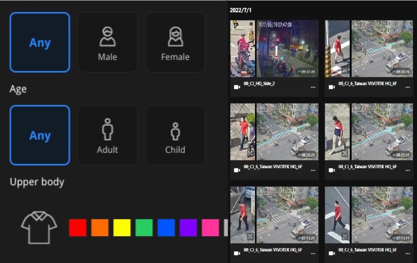Open three-dot menu under the 07:11:25 thumbnail

pos(312,253)
